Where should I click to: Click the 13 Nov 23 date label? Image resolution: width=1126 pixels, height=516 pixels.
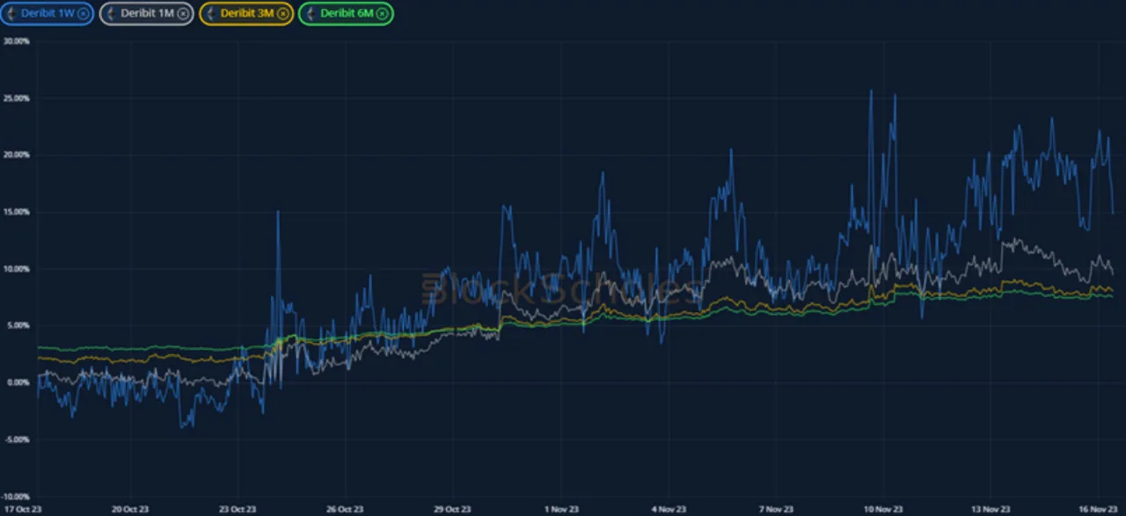coord(991,509)
